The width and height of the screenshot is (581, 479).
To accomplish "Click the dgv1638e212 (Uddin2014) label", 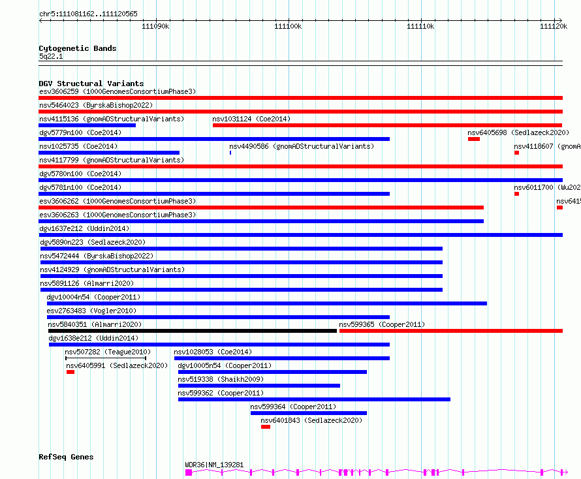I will [x=93, y=338].
